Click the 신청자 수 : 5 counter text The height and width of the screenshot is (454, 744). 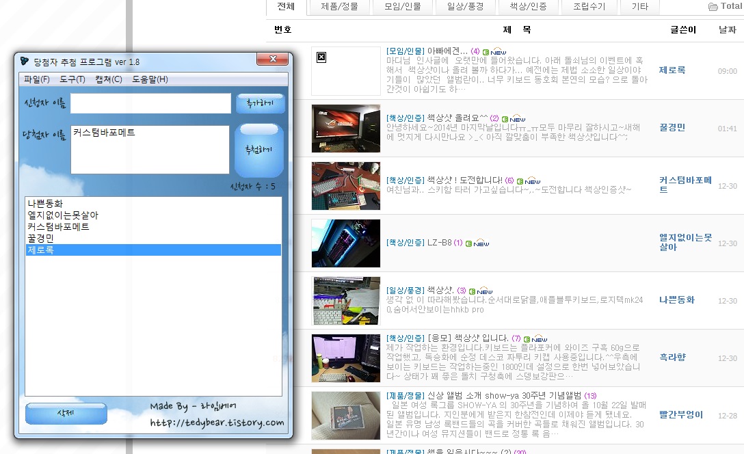[x=252, y=187]
